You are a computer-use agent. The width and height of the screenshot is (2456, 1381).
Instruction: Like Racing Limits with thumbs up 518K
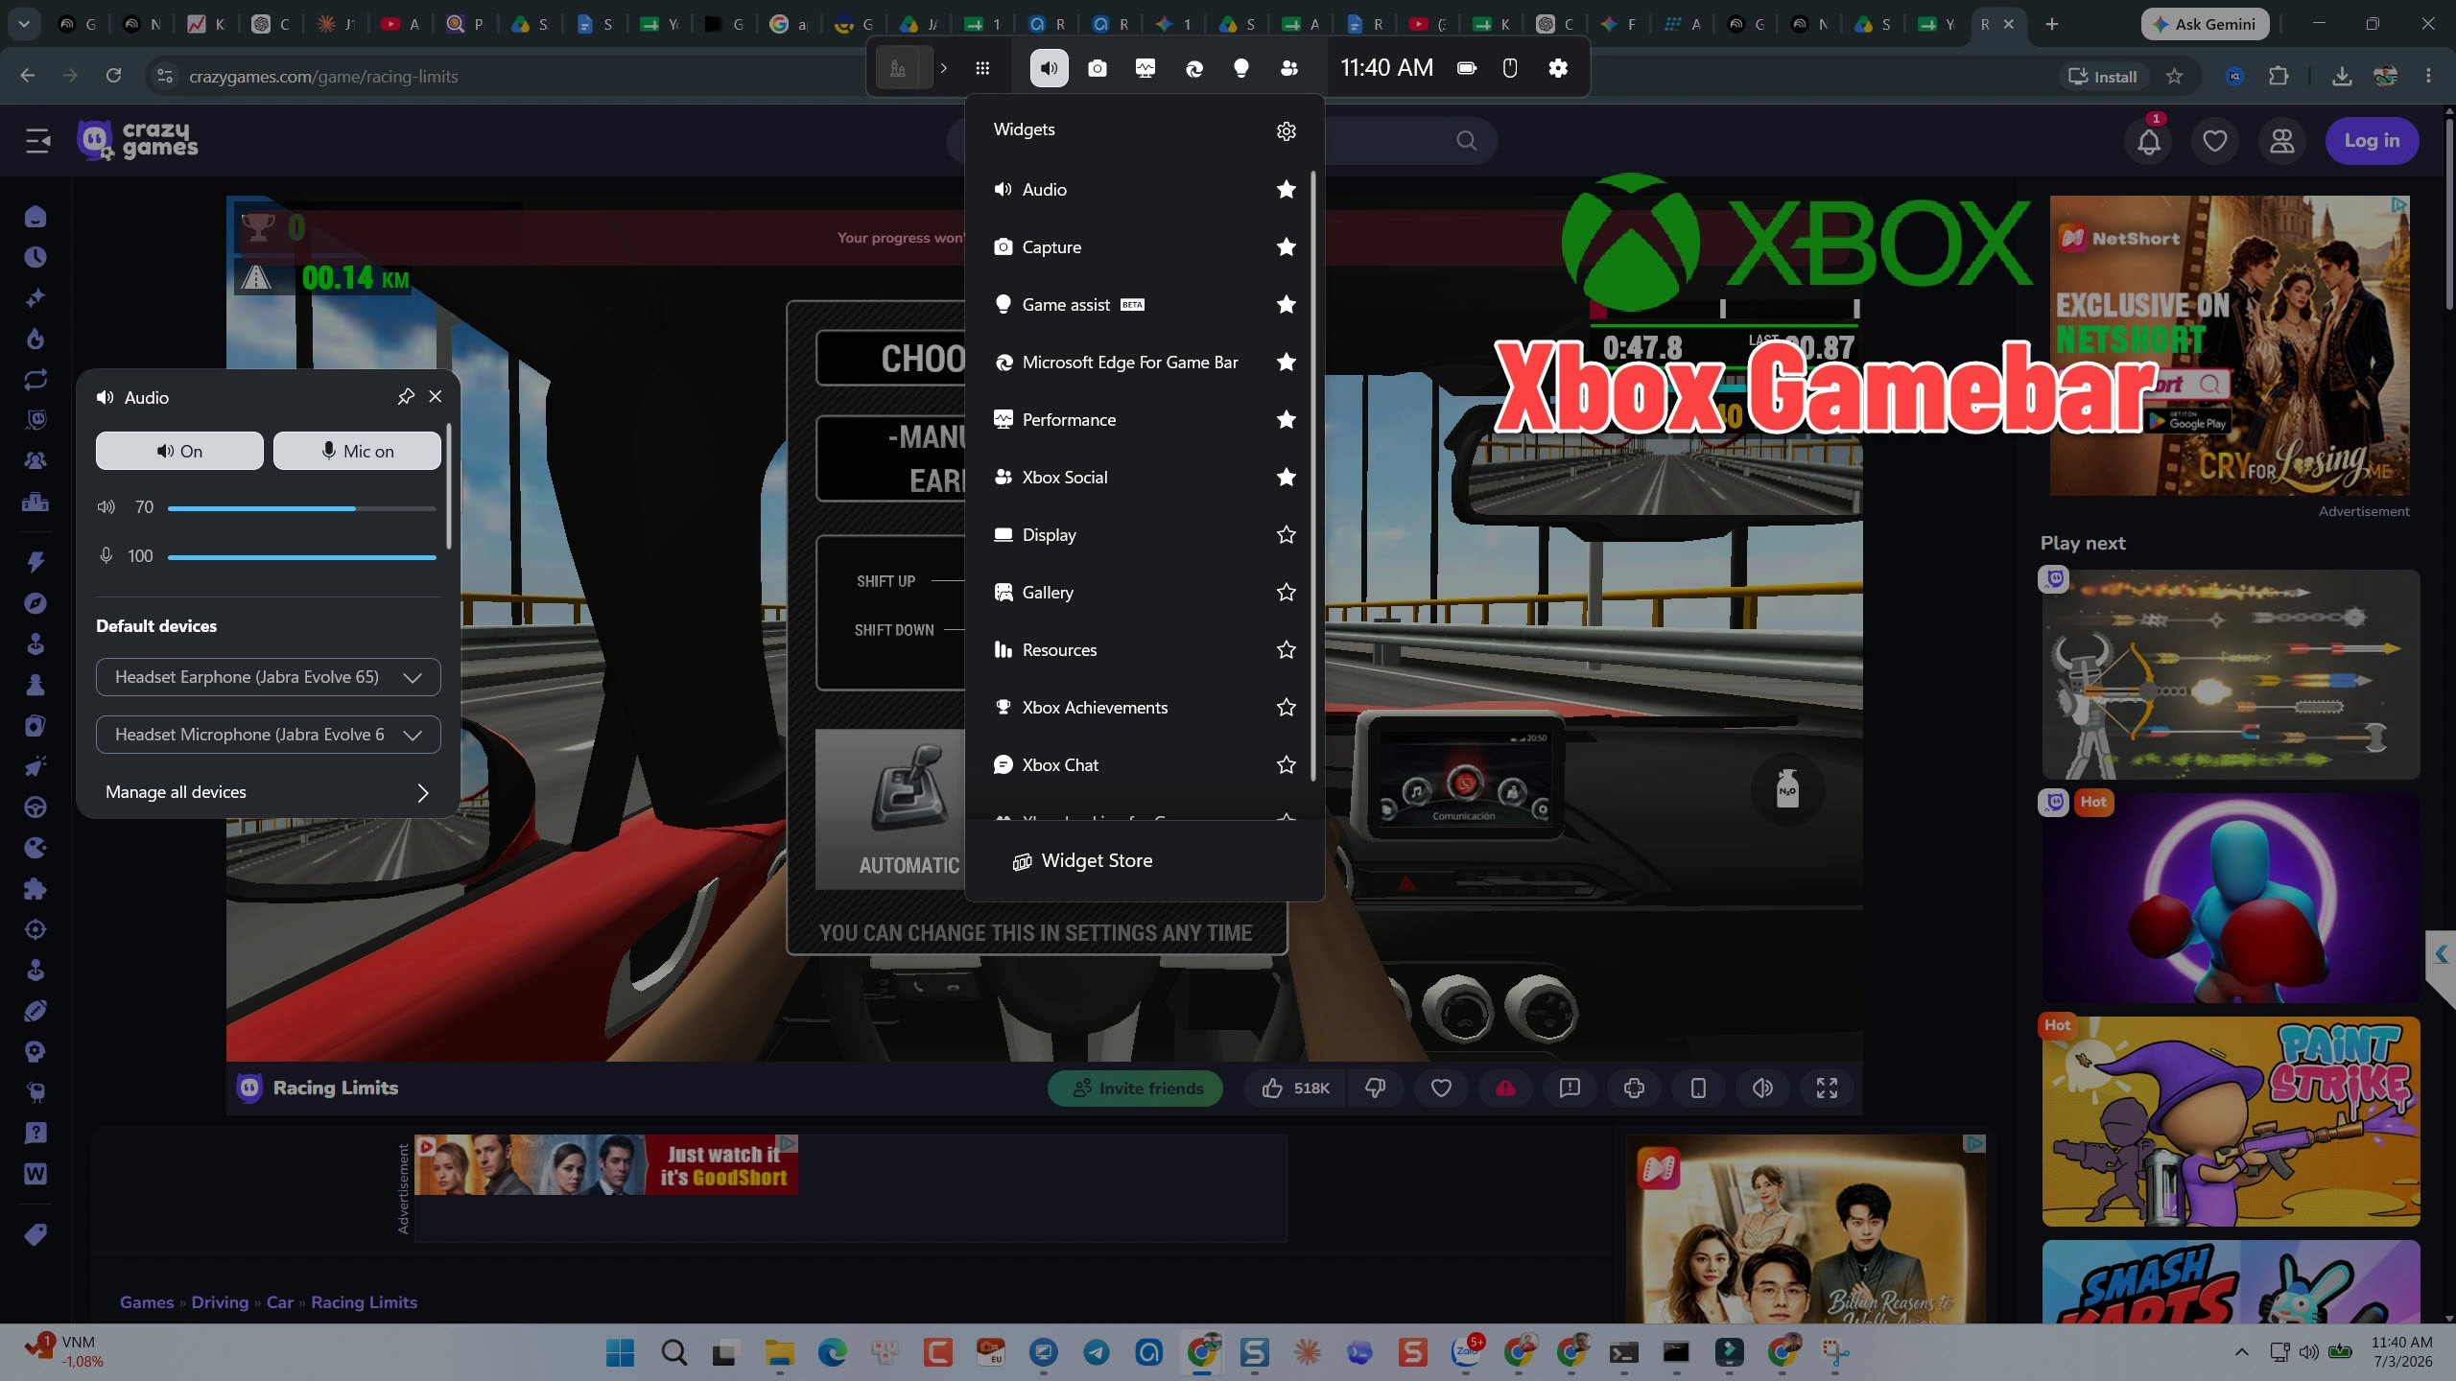coord(1295,1088)
